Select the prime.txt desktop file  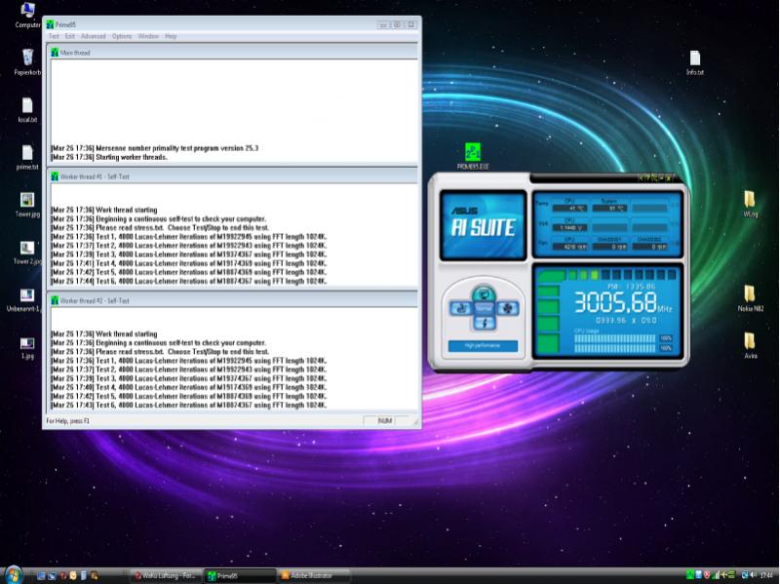(x=27, y=157)
